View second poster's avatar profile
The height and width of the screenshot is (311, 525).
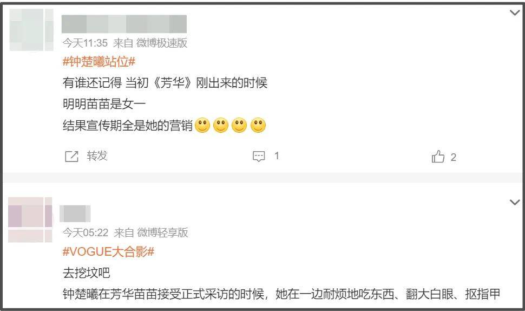coord(30,219)
